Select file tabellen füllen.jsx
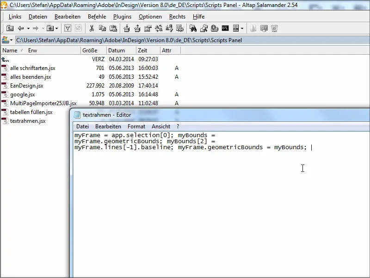 [31, 112]
